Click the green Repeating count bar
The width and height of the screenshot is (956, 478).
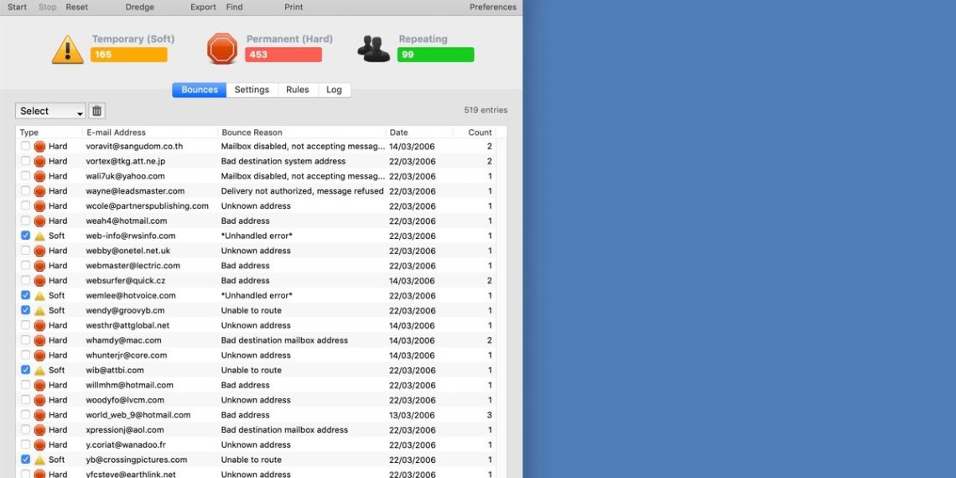pos(435,55)
